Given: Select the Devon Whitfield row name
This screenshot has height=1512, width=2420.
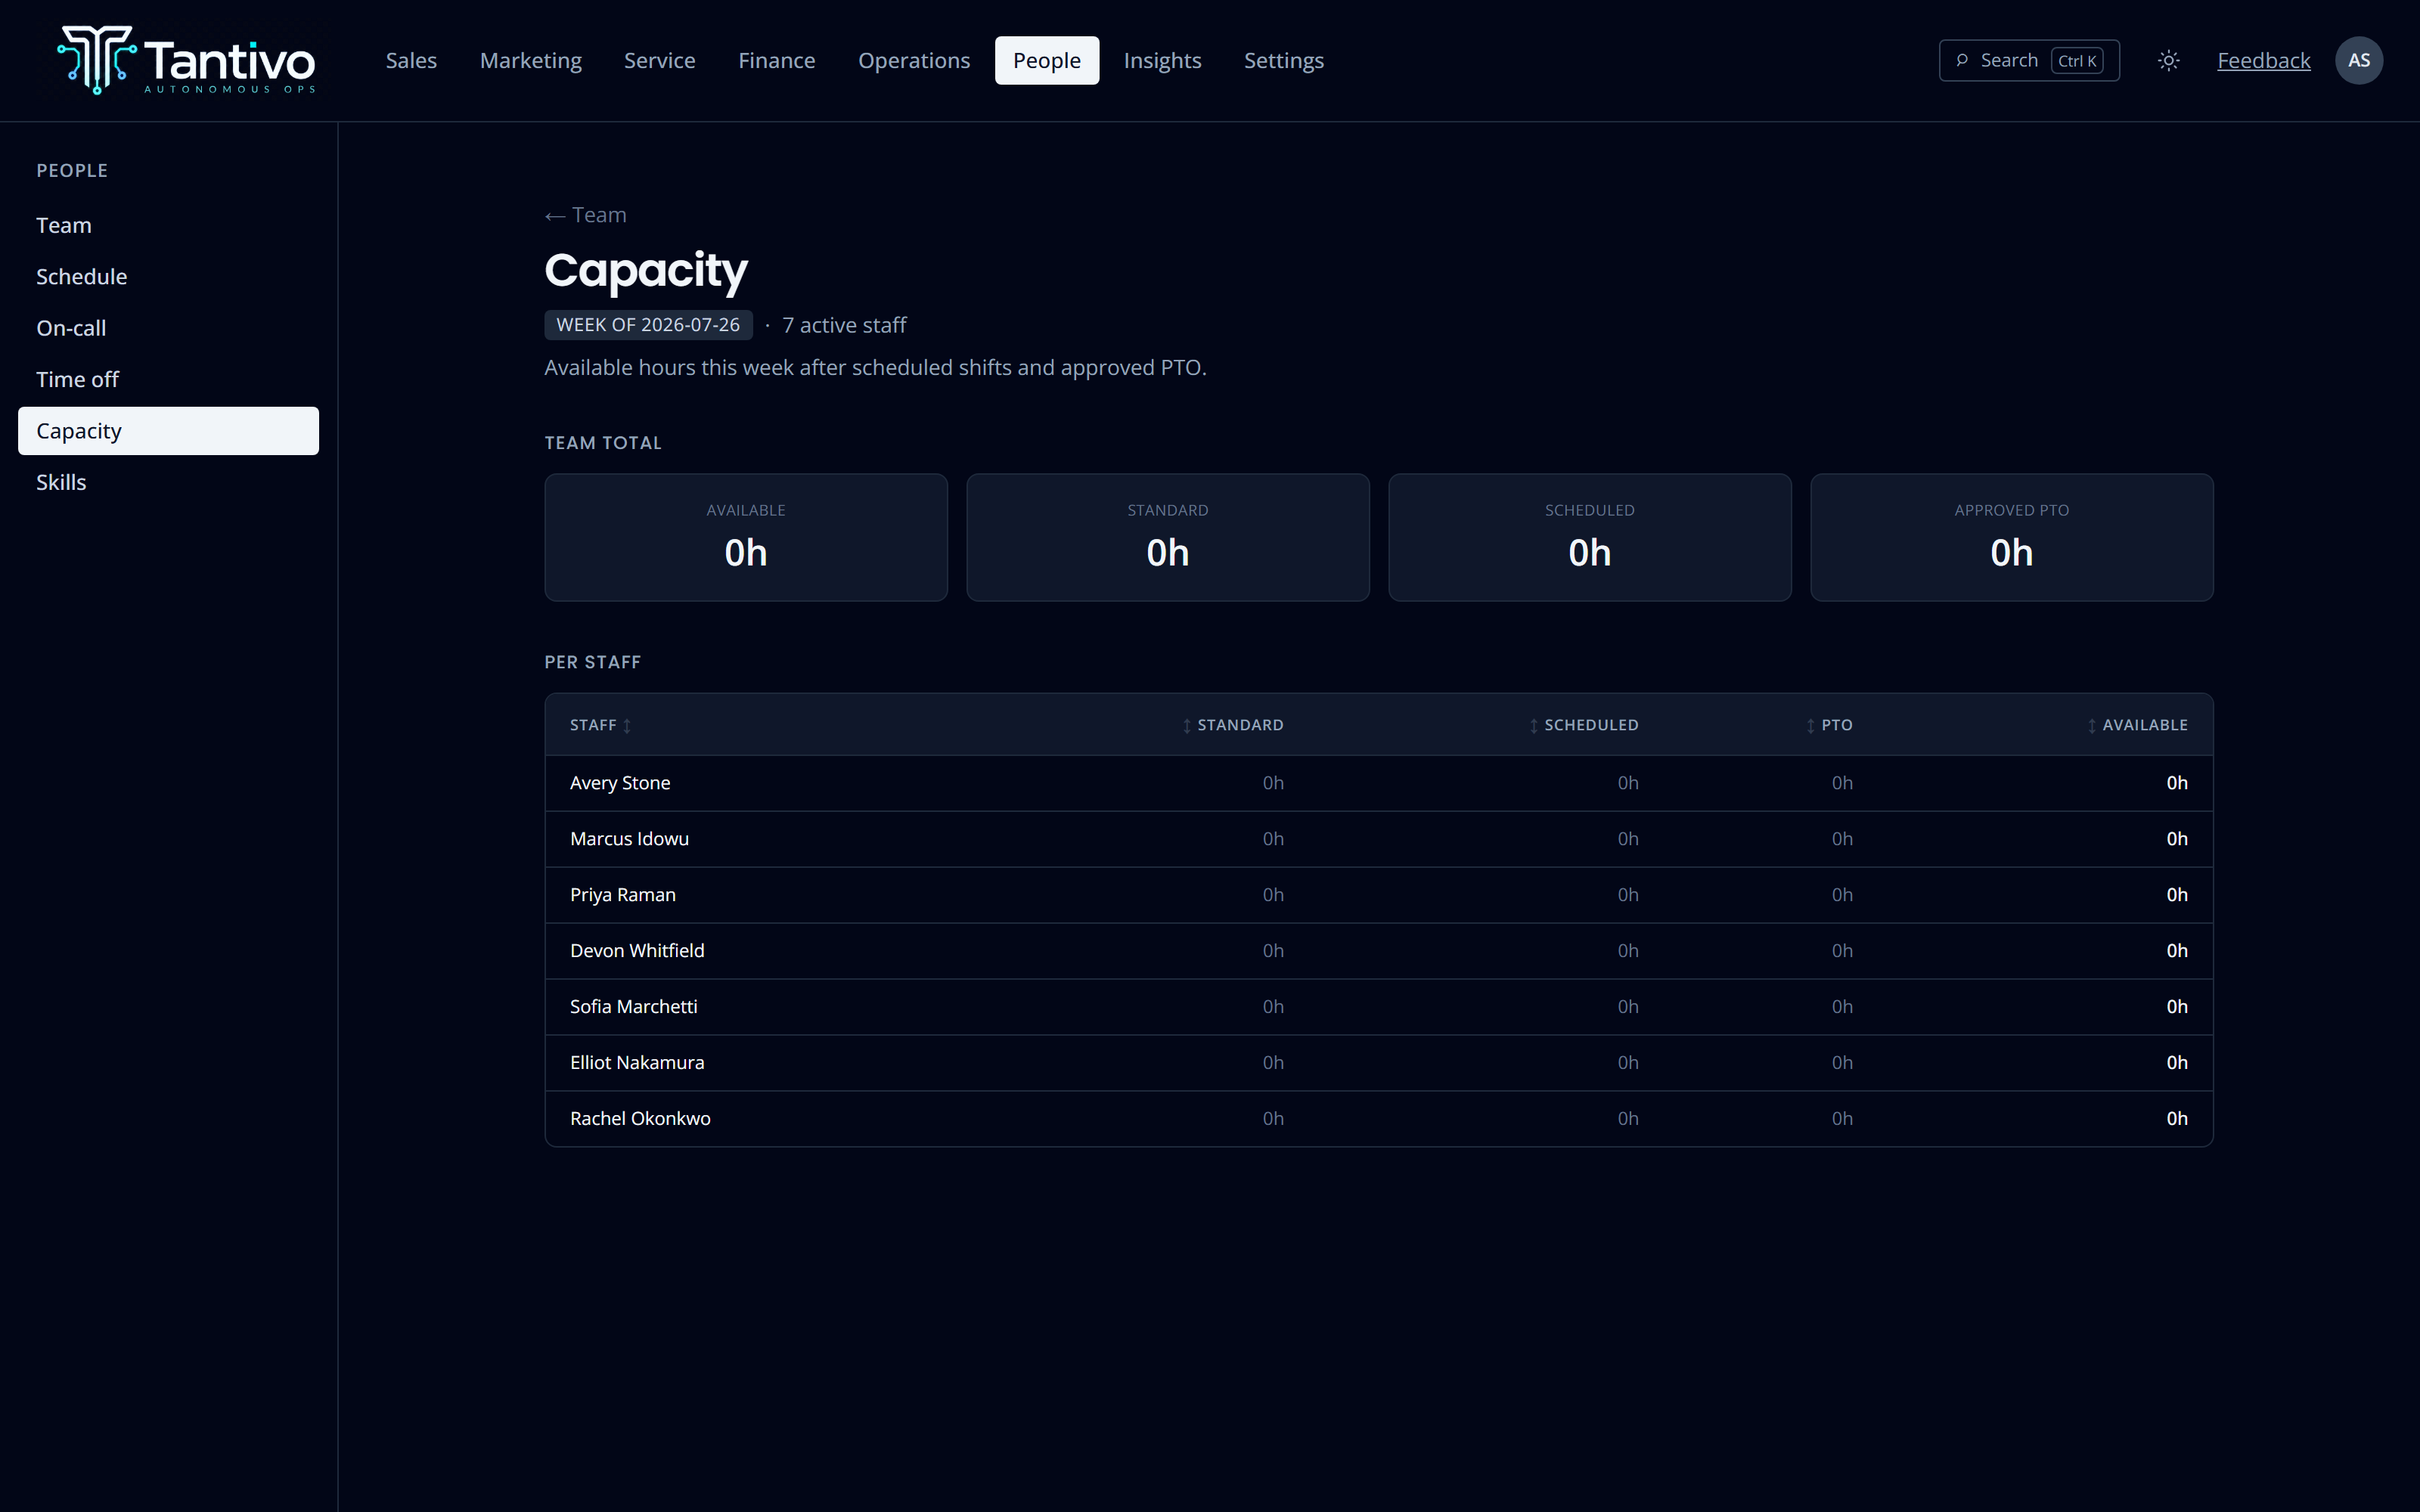Looking at the screenshot, I should [x=637, y=951].
